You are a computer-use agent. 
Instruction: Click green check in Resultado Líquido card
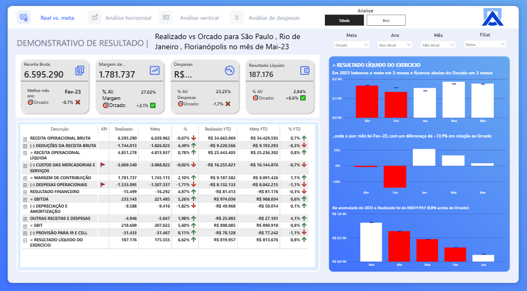(x=303, y=98)
